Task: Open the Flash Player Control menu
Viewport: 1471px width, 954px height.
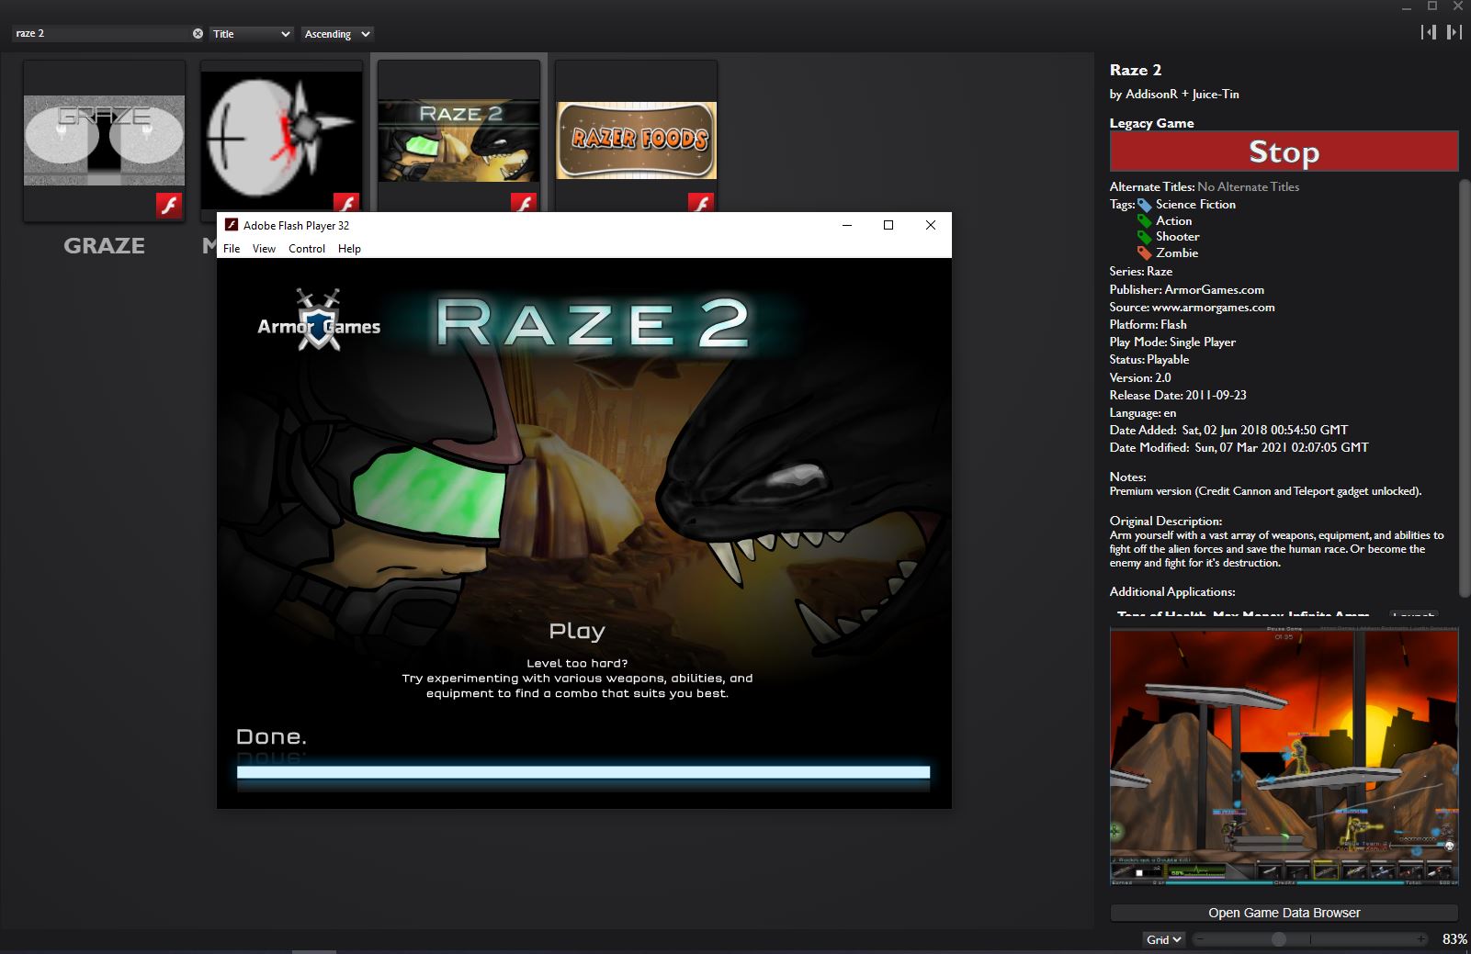Action: [x=307, y=249]
